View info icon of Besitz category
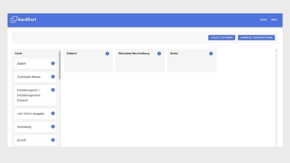The width and height of the screenshot is (290, 163). [211, 54]
